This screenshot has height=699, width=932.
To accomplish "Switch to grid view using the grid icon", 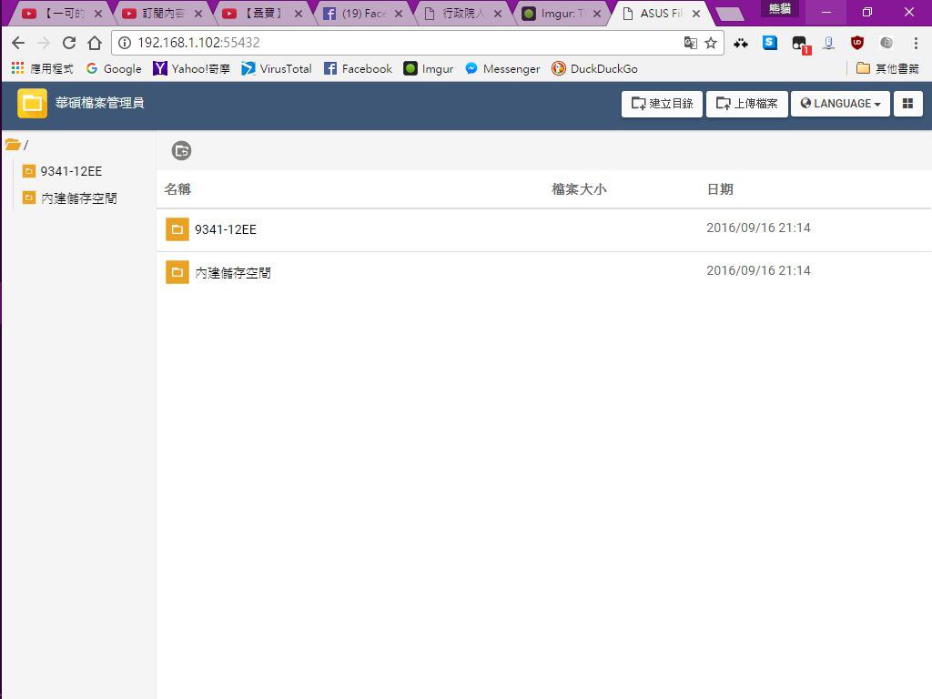I will (907, 104).
